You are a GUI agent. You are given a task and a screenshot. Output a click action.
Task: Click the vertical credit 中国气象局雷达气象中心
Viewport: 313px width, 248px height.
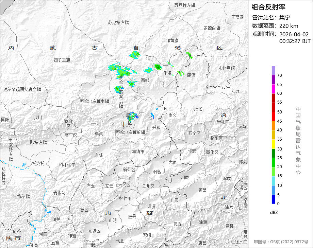pyautogui.click(x=298, y=141)
